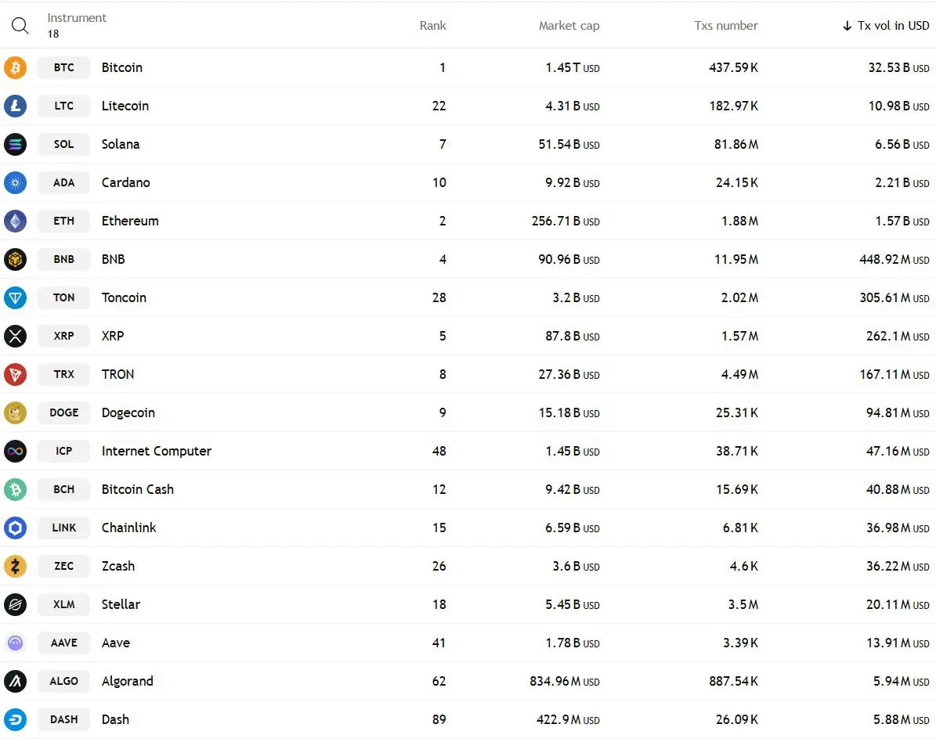Select the Internet Computer name link
The image size is (936, 742).
pos(157,451)
